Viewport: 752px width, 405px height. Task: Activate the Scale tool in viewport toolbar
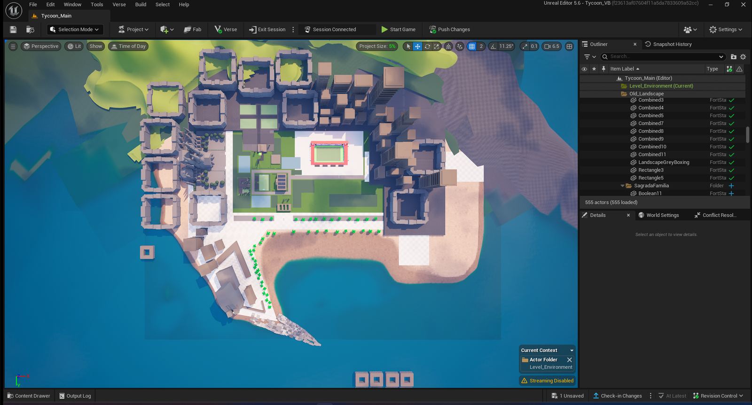point(437,47)
